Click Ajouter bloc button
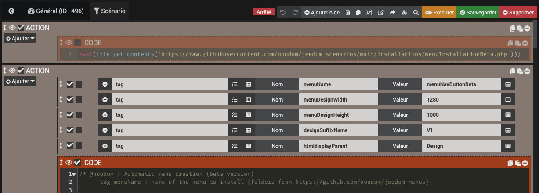This screenshot has height=193, width=539. click(322, 13)
